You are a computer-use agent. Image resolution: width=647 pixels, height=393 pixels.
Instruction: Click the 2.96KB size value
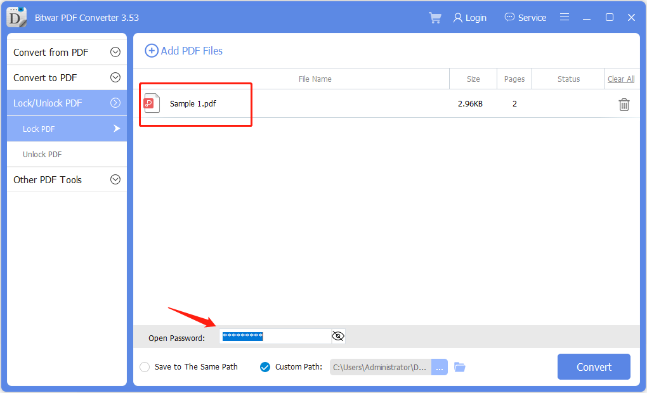click(470, 103)
